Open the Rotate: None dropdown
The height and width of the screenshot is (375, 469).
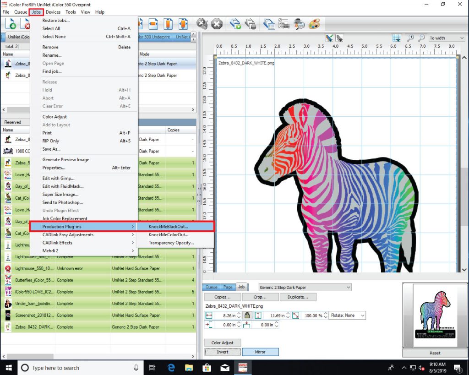[347, 315]
